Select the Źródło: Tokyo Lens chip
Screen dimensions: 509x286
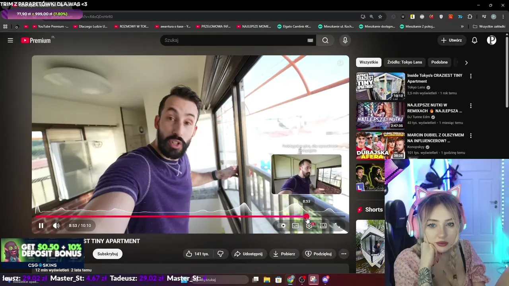[404, 62]
